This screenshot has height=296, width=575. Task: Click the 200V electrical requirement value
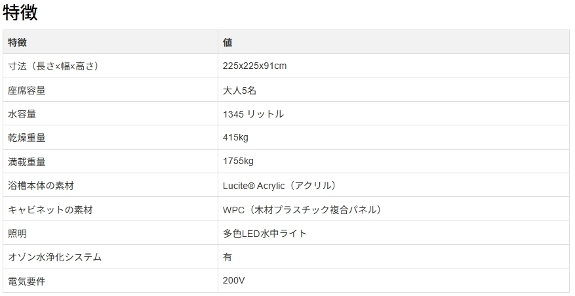(234, 281)
